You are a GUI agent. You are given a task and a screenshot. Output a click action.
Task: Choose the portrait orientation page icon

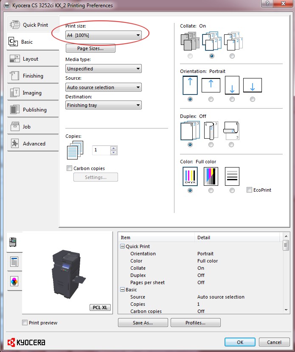coord(190,85)
